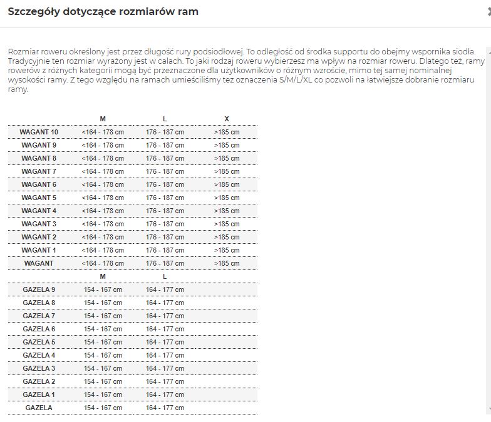Click WAGANT 1 X size '>185 cm'
491x422 pixels.
[x=227, y=250]
